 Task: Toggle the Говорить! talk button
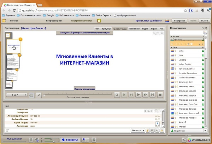(x=69, y=140)
